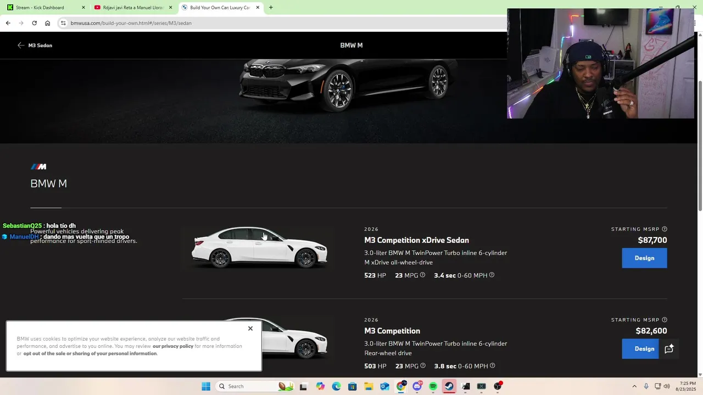Close the Kick Dashboard tab
Viewport: 703px width, 395px height.
coord(83,8)
